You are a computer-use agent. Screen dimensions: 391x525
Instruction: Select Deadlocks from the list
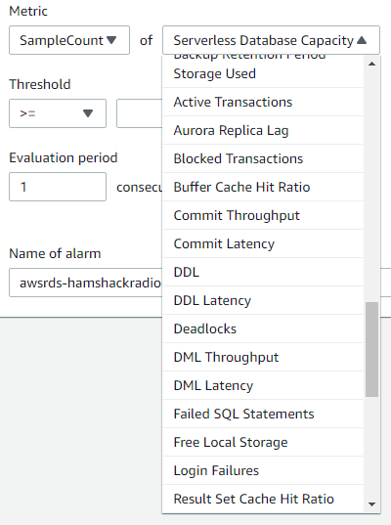click(263, 328)
